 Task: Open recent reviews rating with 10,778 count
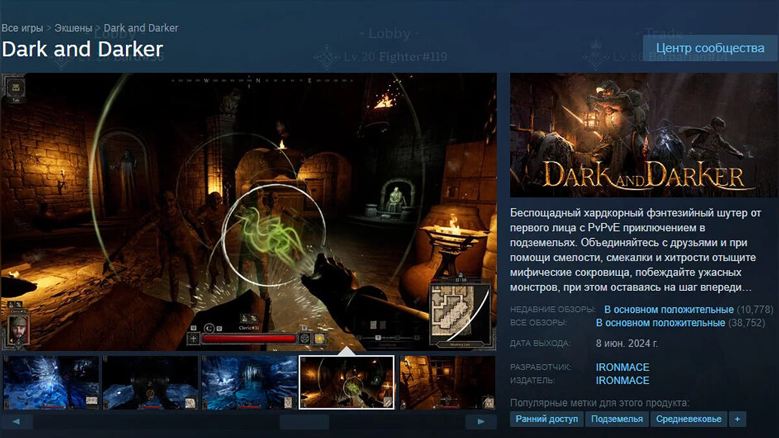669,310
